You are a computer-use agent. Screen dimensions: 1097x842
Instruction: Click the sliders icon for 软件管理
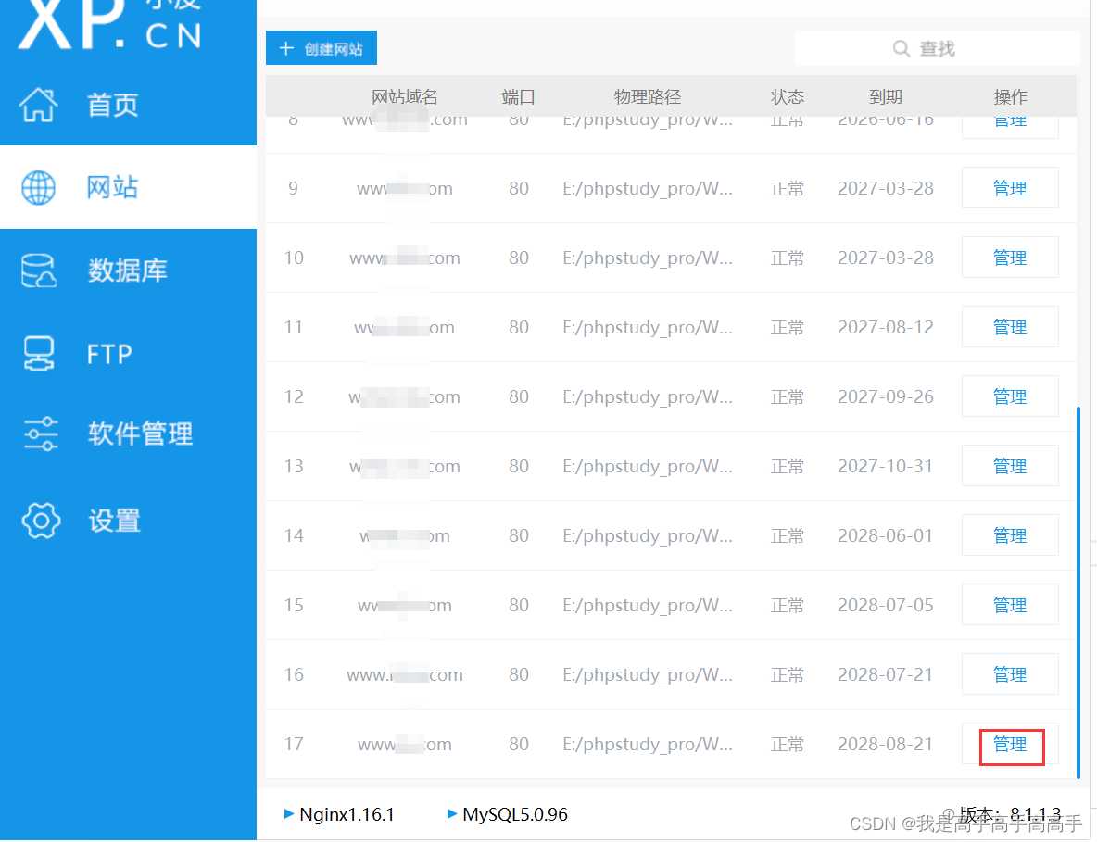point(39,434)
